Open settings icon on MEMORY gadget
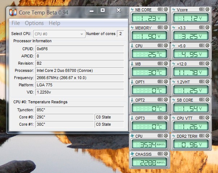Screen dimensions: 218x173 (x=161, y=27)
